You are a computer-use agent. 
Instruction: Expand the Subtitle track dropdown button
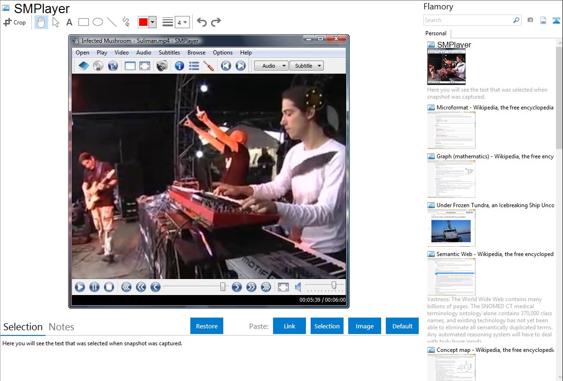pos(306,66)
